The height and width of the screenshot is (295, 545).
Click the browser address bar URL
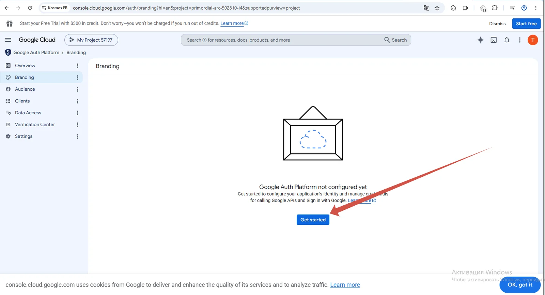[186, 8]
